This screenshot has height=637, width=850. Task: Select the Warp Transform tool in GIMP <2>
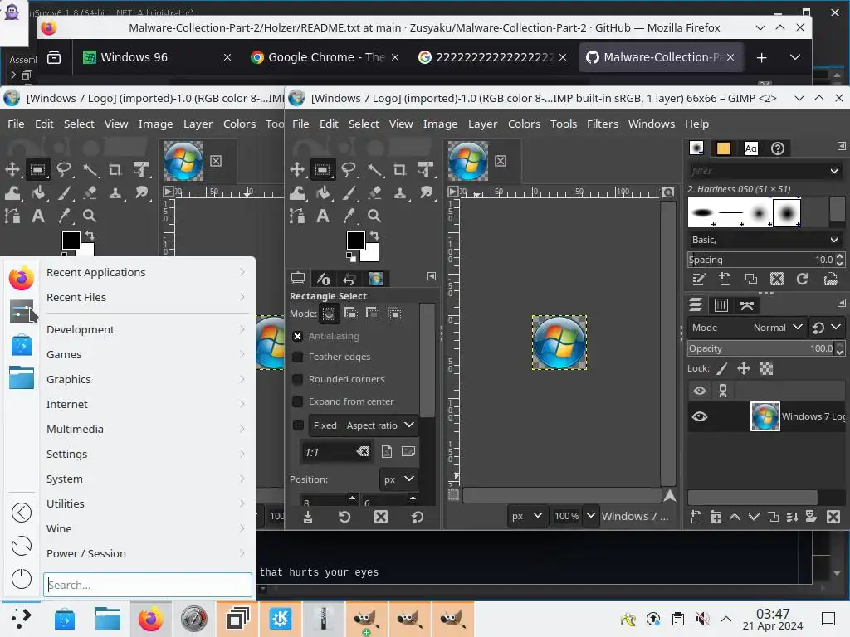pyautogui.click(x=297, y=192)
